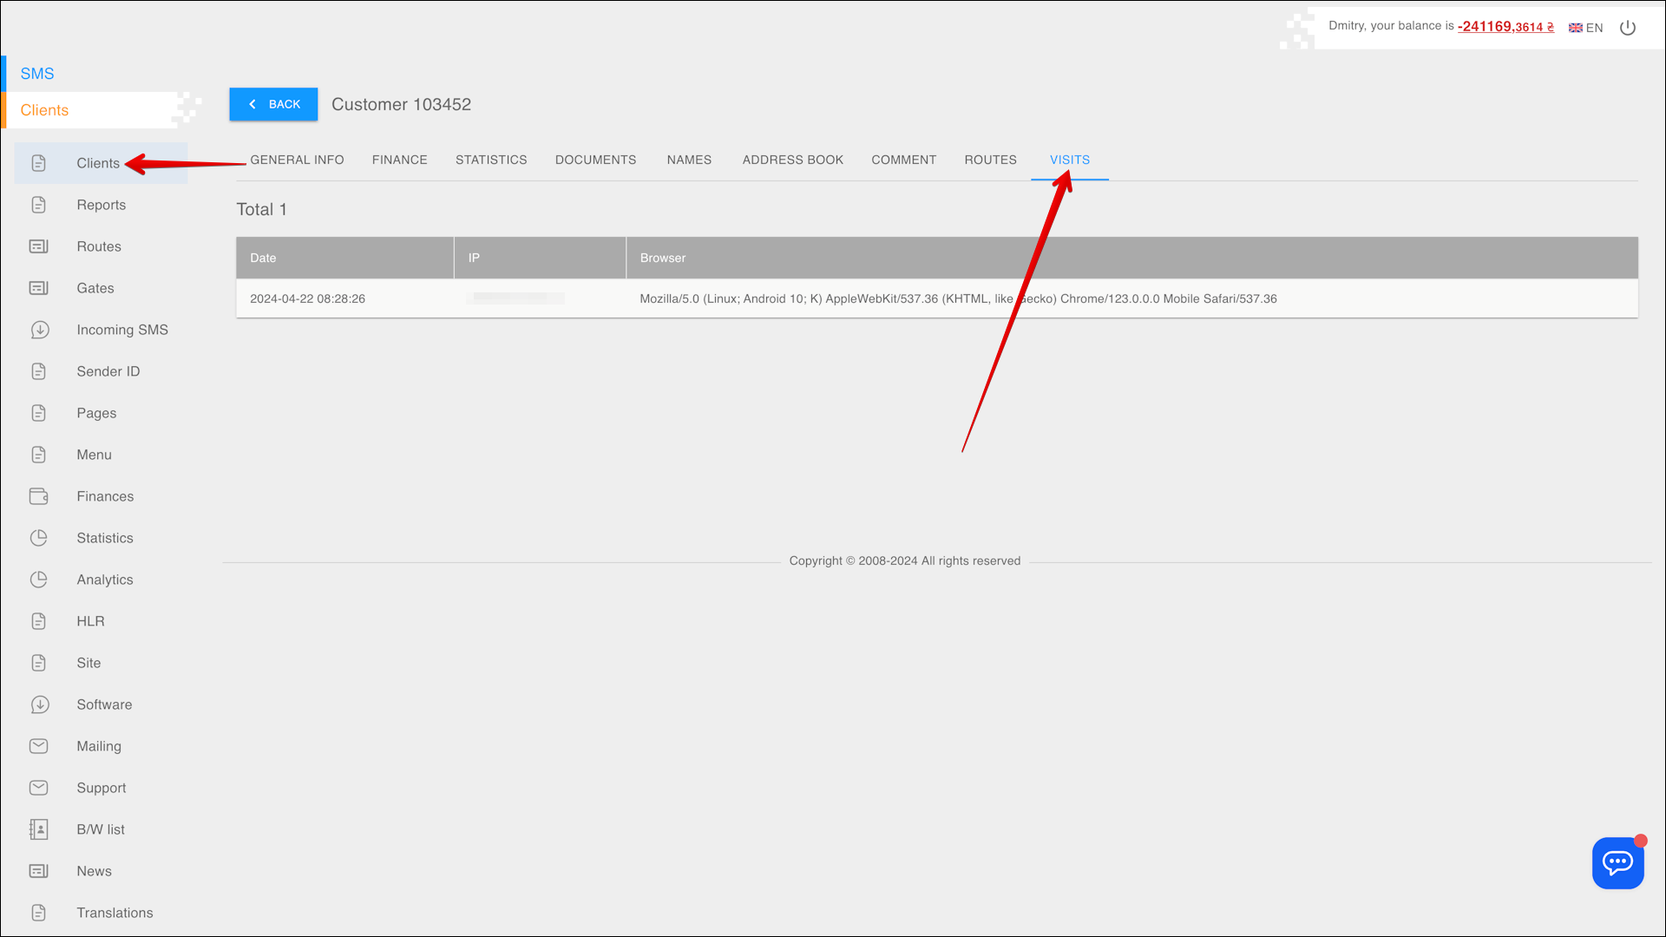Screen dimensions: 1666x937
Task: Click the Mailing envelope icon
Action: point(39,746)
